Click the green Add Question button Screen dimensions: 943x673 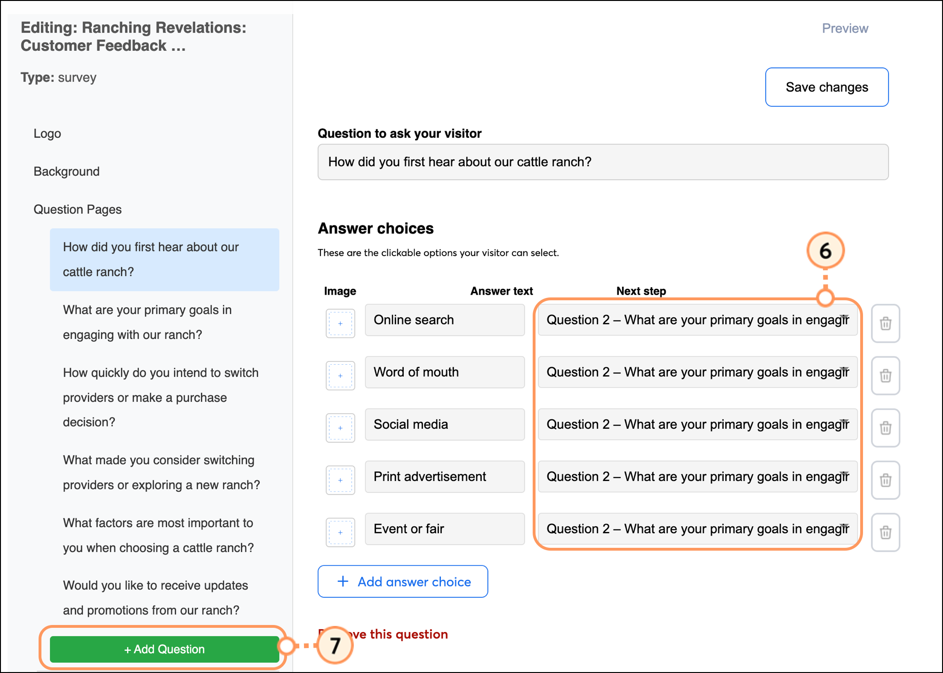[x=165, y=649]
